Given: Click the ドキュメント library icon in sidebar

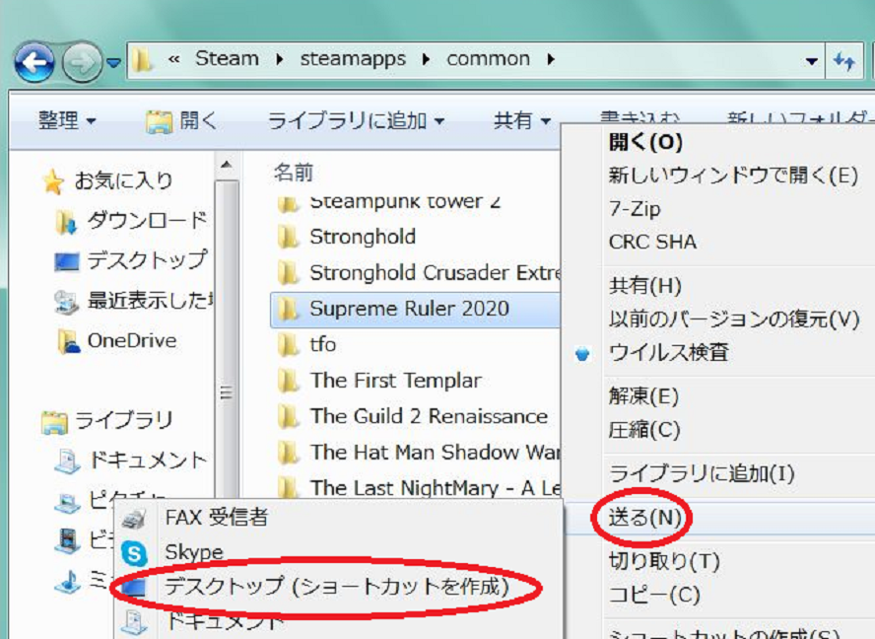Looking at the screenshot, I should [68, 461].
